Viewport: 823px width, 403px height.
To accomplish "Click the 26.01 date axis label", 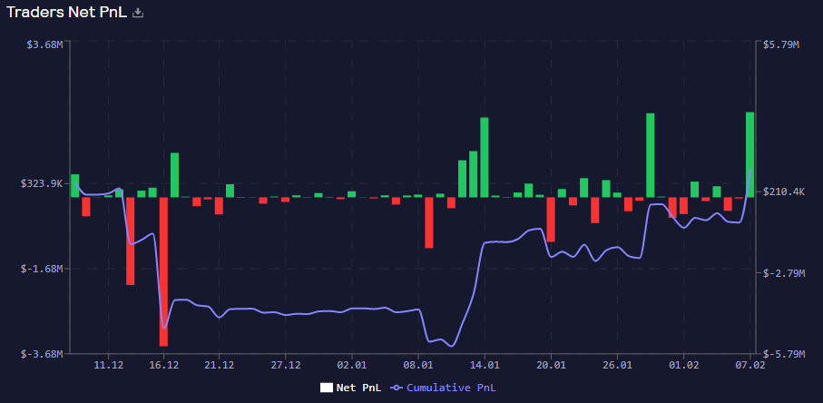I will (617, 364).
